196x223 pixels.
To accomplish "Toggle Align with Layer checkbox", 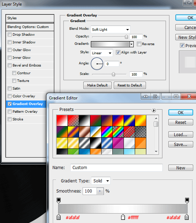I will 118,53.
